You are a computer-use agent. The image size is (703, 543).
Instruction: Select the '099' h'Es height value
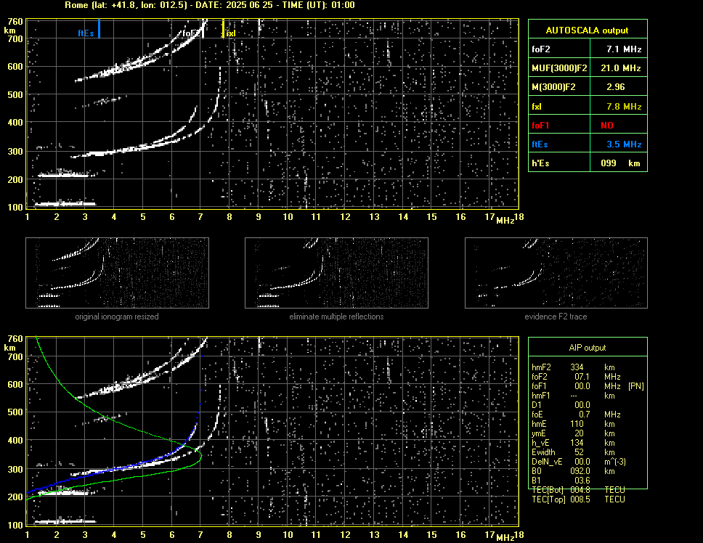(609, 163)
